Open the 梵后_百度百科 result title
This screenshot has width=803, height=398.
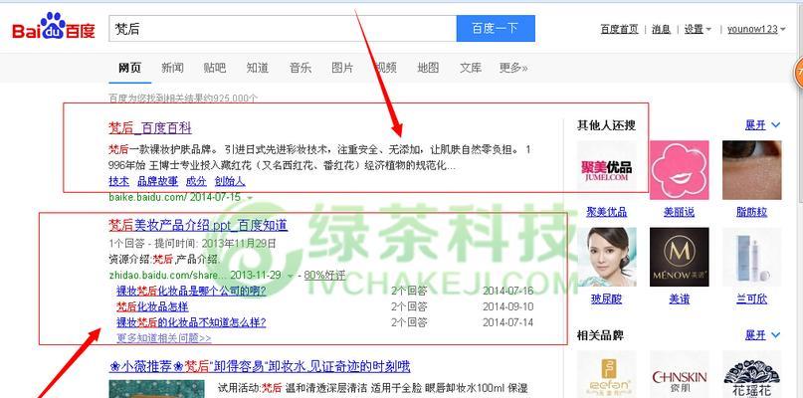[150, 127]
